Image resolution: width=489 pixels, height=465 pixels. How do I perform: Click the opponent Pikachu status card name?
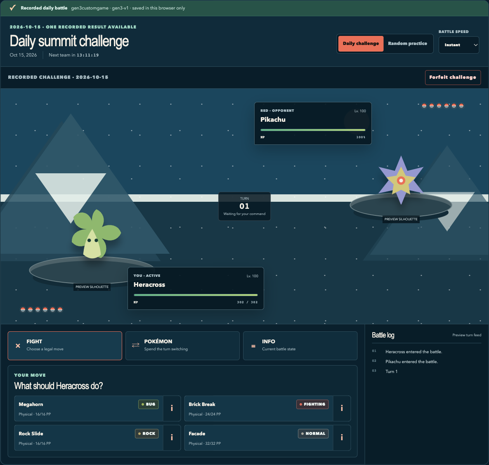(273, 119)
